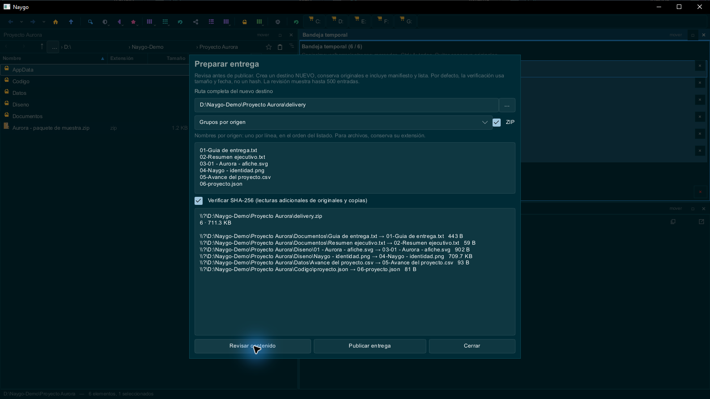710x399 pixels.
Task: Click the Forward navigation arrow in toolbar
Action: (33, 21)
